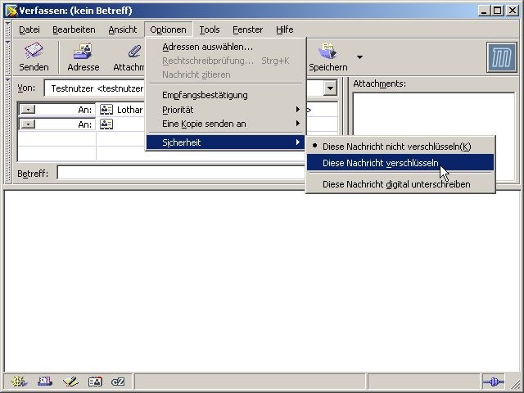Select 'Diese Nachricht nicht verschlüsseln' option
524x393 pixels.
tap(396, 147)
